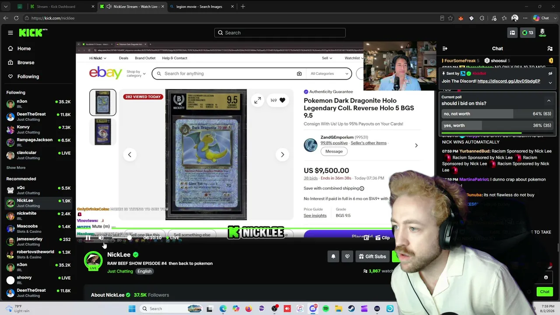This screenshot has width=560, height=315.
Task: Toggle notifications bell for NickLee
Action: pos(333,256)
